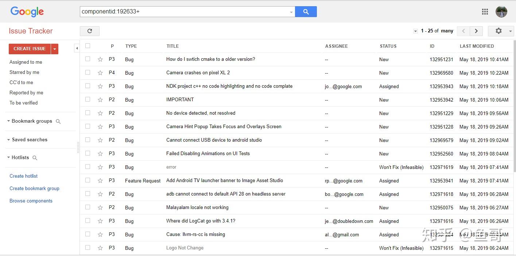Image resolution: width=516 pixels, height=256 pixels.
Task: Sort by the LAST MODIFIED column
Action: [x=477, y=46]
